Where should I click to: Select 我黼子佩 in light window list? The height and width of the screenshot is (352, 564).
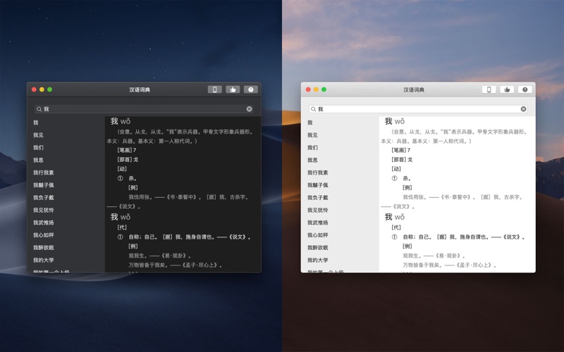(x=318, y=185)
